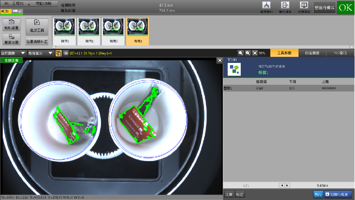Viewport: 355px width, 200px height.
Task: Click the maximize image view icon
Action: click(x=219, y=60)
